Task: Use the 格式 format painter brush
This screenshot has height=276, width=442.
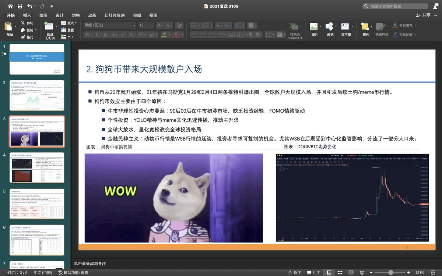Action: (x=27, y=37)
